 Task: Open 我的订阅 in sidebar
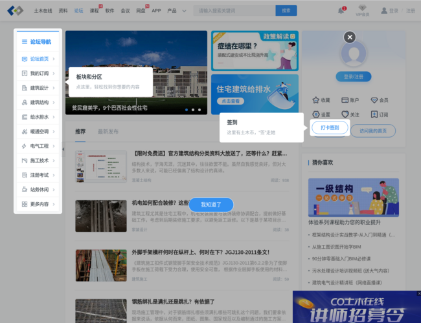(x=38, y=73)
